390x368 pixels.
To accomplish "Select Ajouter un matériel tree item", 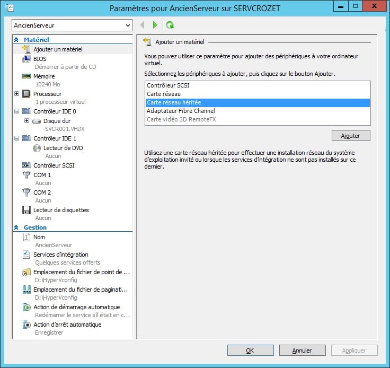I will coord(58,49).
